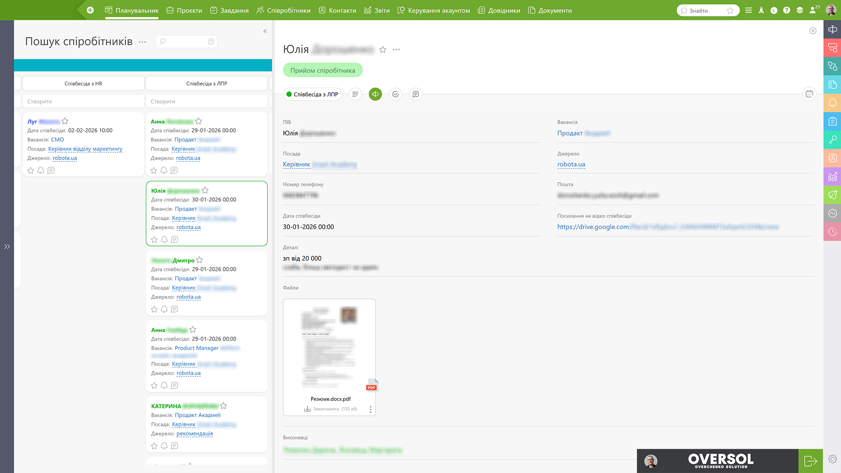This screenshot has width=841, height=473.
Task: Open Керівник відділу маркетингу position link
Action: pyautogui.click(x=85, y=149)
